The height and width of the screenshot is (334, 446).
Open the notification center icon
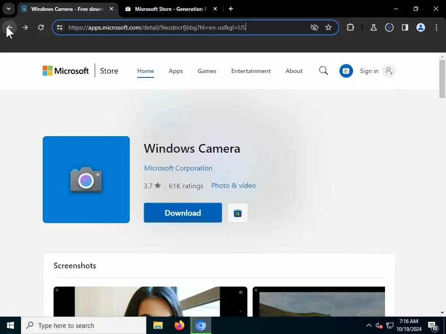click(x=432, y=326)
